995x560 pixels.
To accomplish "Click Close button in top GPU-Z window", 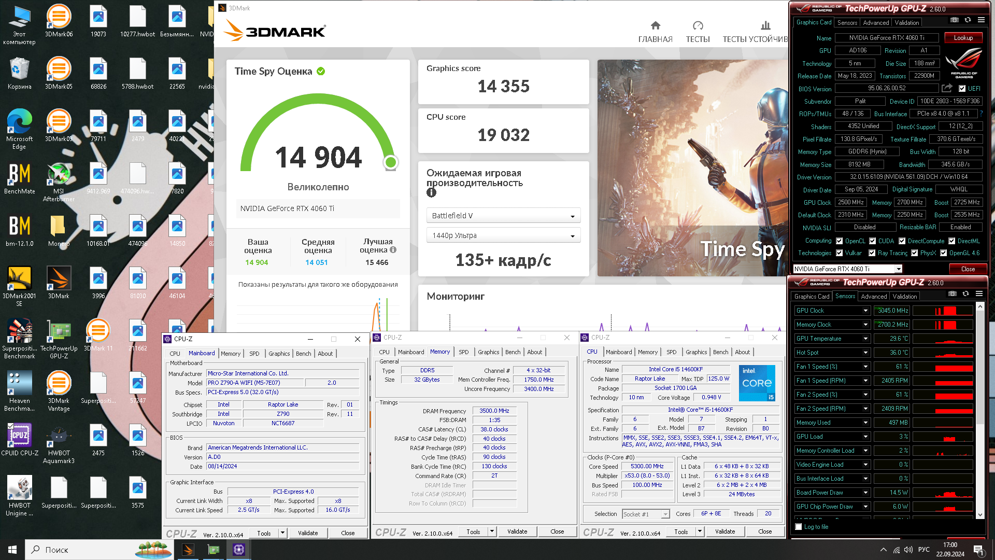I will point(968,269).
